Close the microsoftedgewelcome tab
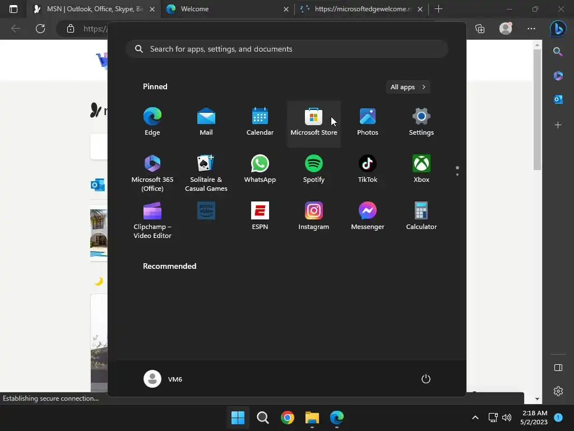This screenshot has height=431, width=574. click(420, 9)
